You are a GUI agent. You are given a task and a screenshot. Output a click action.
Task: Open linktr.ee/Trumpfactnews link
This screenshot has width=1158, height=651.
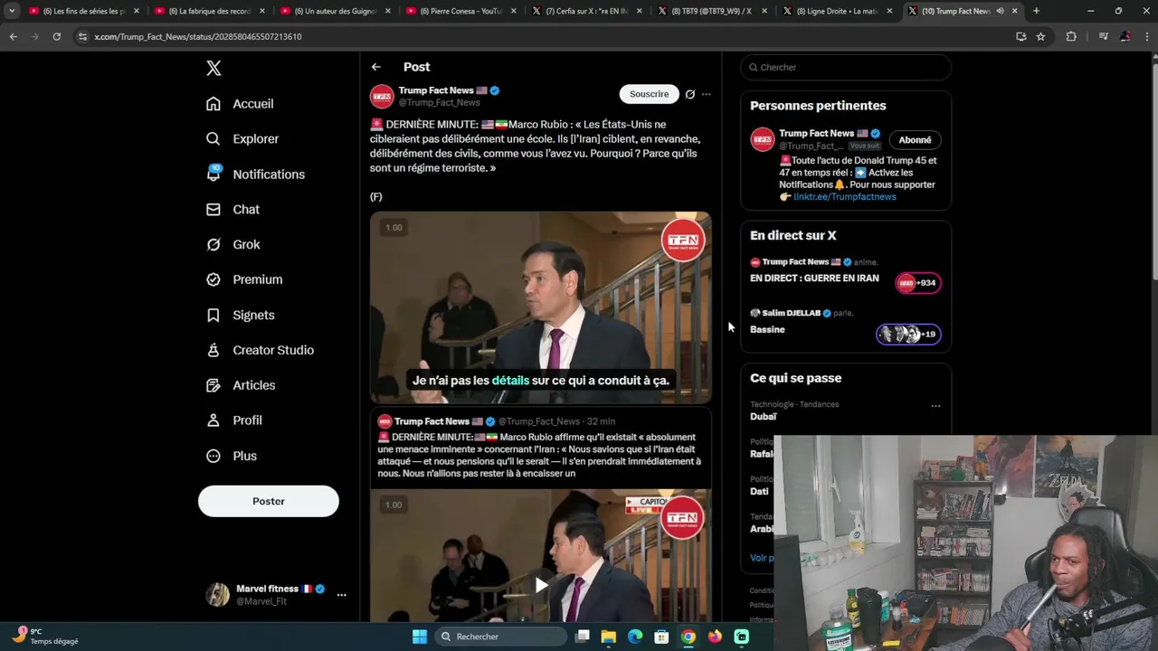point(845,197)
